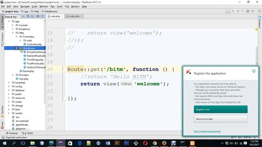Open the File menu
The height and width of the screenshot is (147, 262).
tap(3, 7)
